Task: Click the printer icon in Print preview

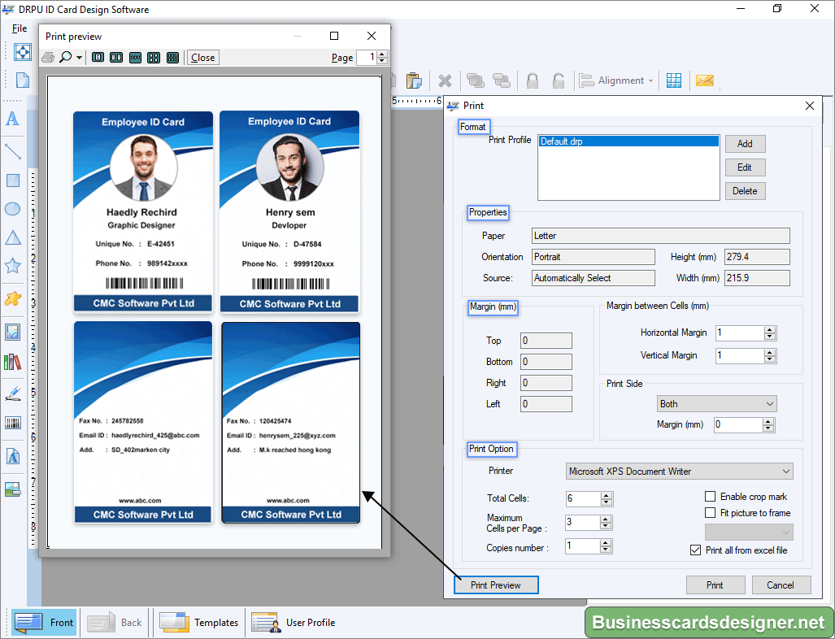Action: tap(48, 58)
